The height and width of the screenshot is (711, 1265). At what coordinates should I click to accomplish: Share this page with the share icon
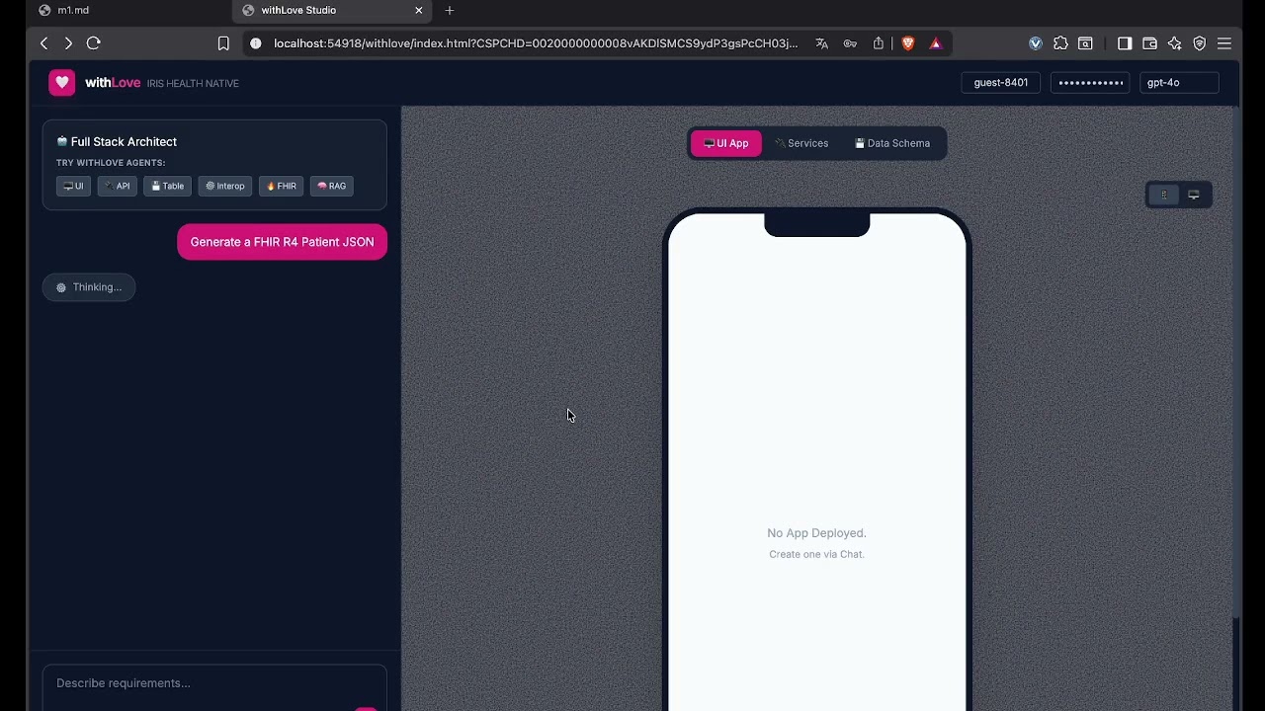pos(879,43)
